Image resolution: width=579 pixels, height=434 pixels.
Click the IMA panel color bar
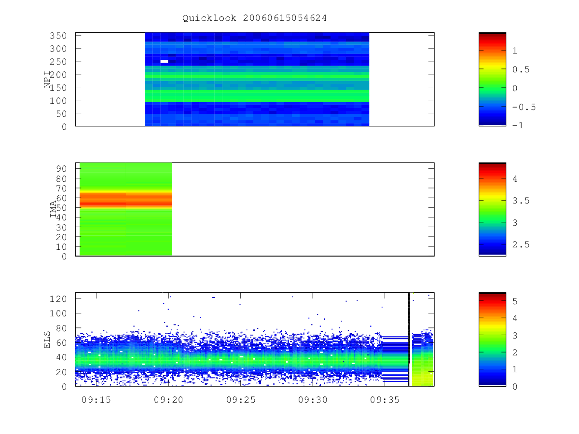point(492,209)
